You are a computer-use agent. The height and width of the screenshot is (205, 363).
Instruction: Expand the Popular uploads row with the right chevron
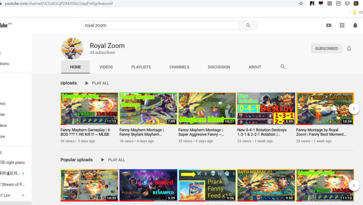coord(354,186)
